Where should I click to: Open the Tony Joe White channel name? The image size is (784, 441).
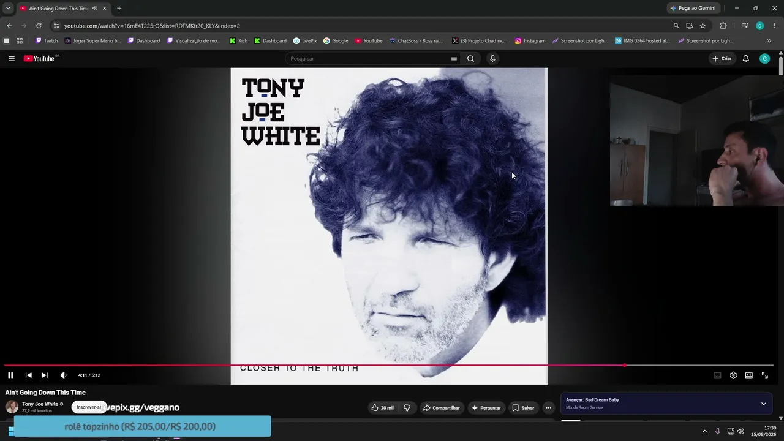click(x=40, y=404)
